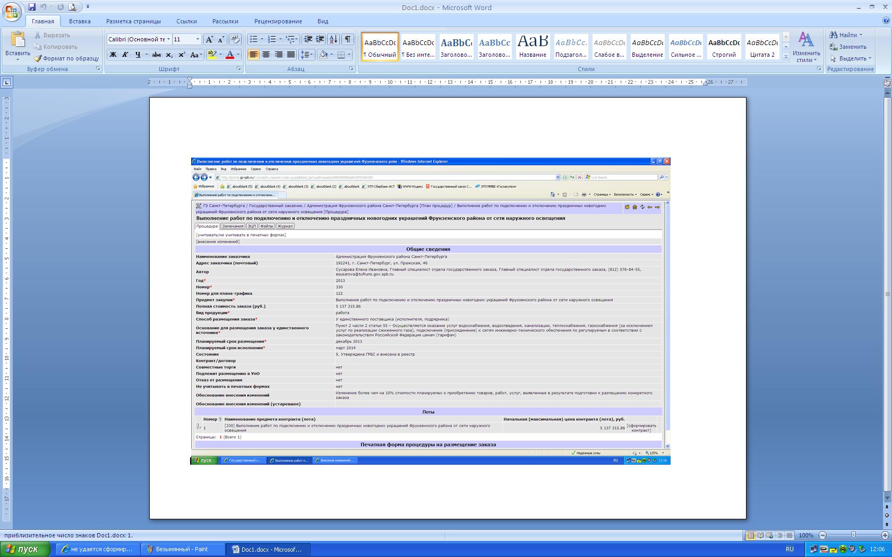Sort the selected text
892x557 pixels.
(333, 39)
